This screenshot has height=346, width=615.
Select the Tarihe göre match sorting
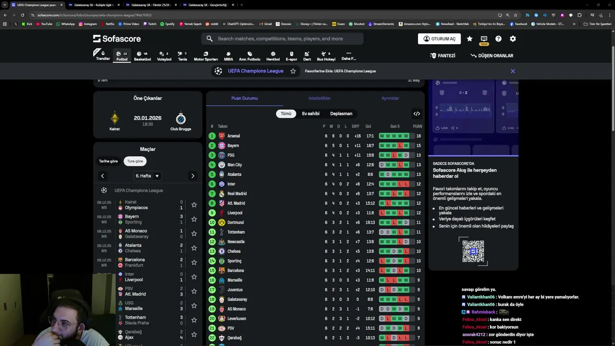108,161
